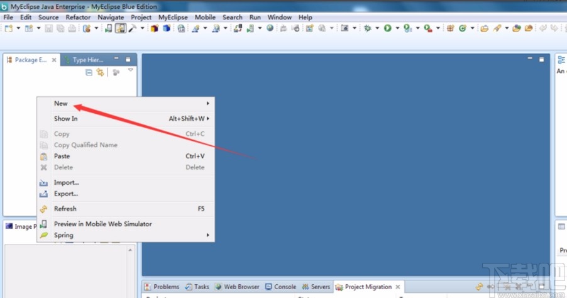Screen dimensions: 567x298
Task: Open dropdown next to the hammer icon
Action: tap(143, 28)
